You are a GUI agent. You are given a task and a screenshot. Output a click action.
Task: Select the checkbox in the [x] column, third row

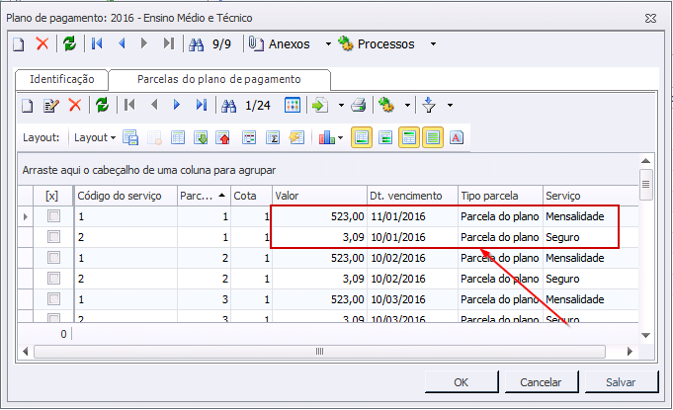(54, 258)
